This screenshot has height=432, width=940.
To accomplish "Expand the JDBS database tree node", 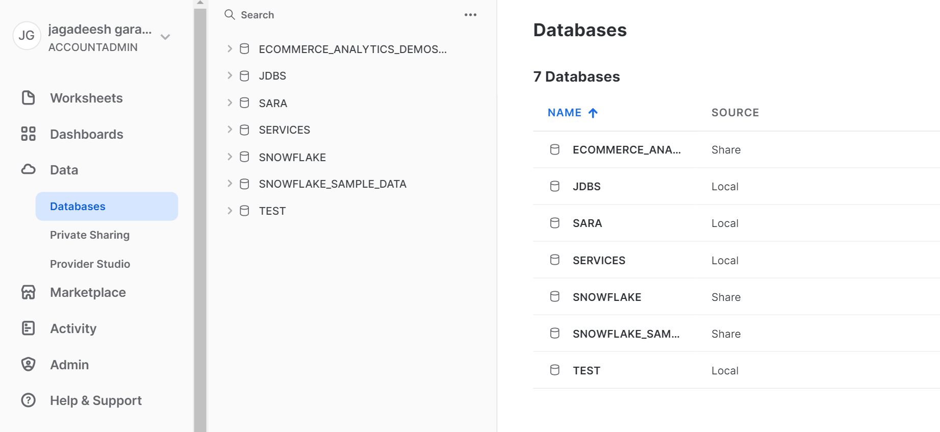I will (230, 75).
